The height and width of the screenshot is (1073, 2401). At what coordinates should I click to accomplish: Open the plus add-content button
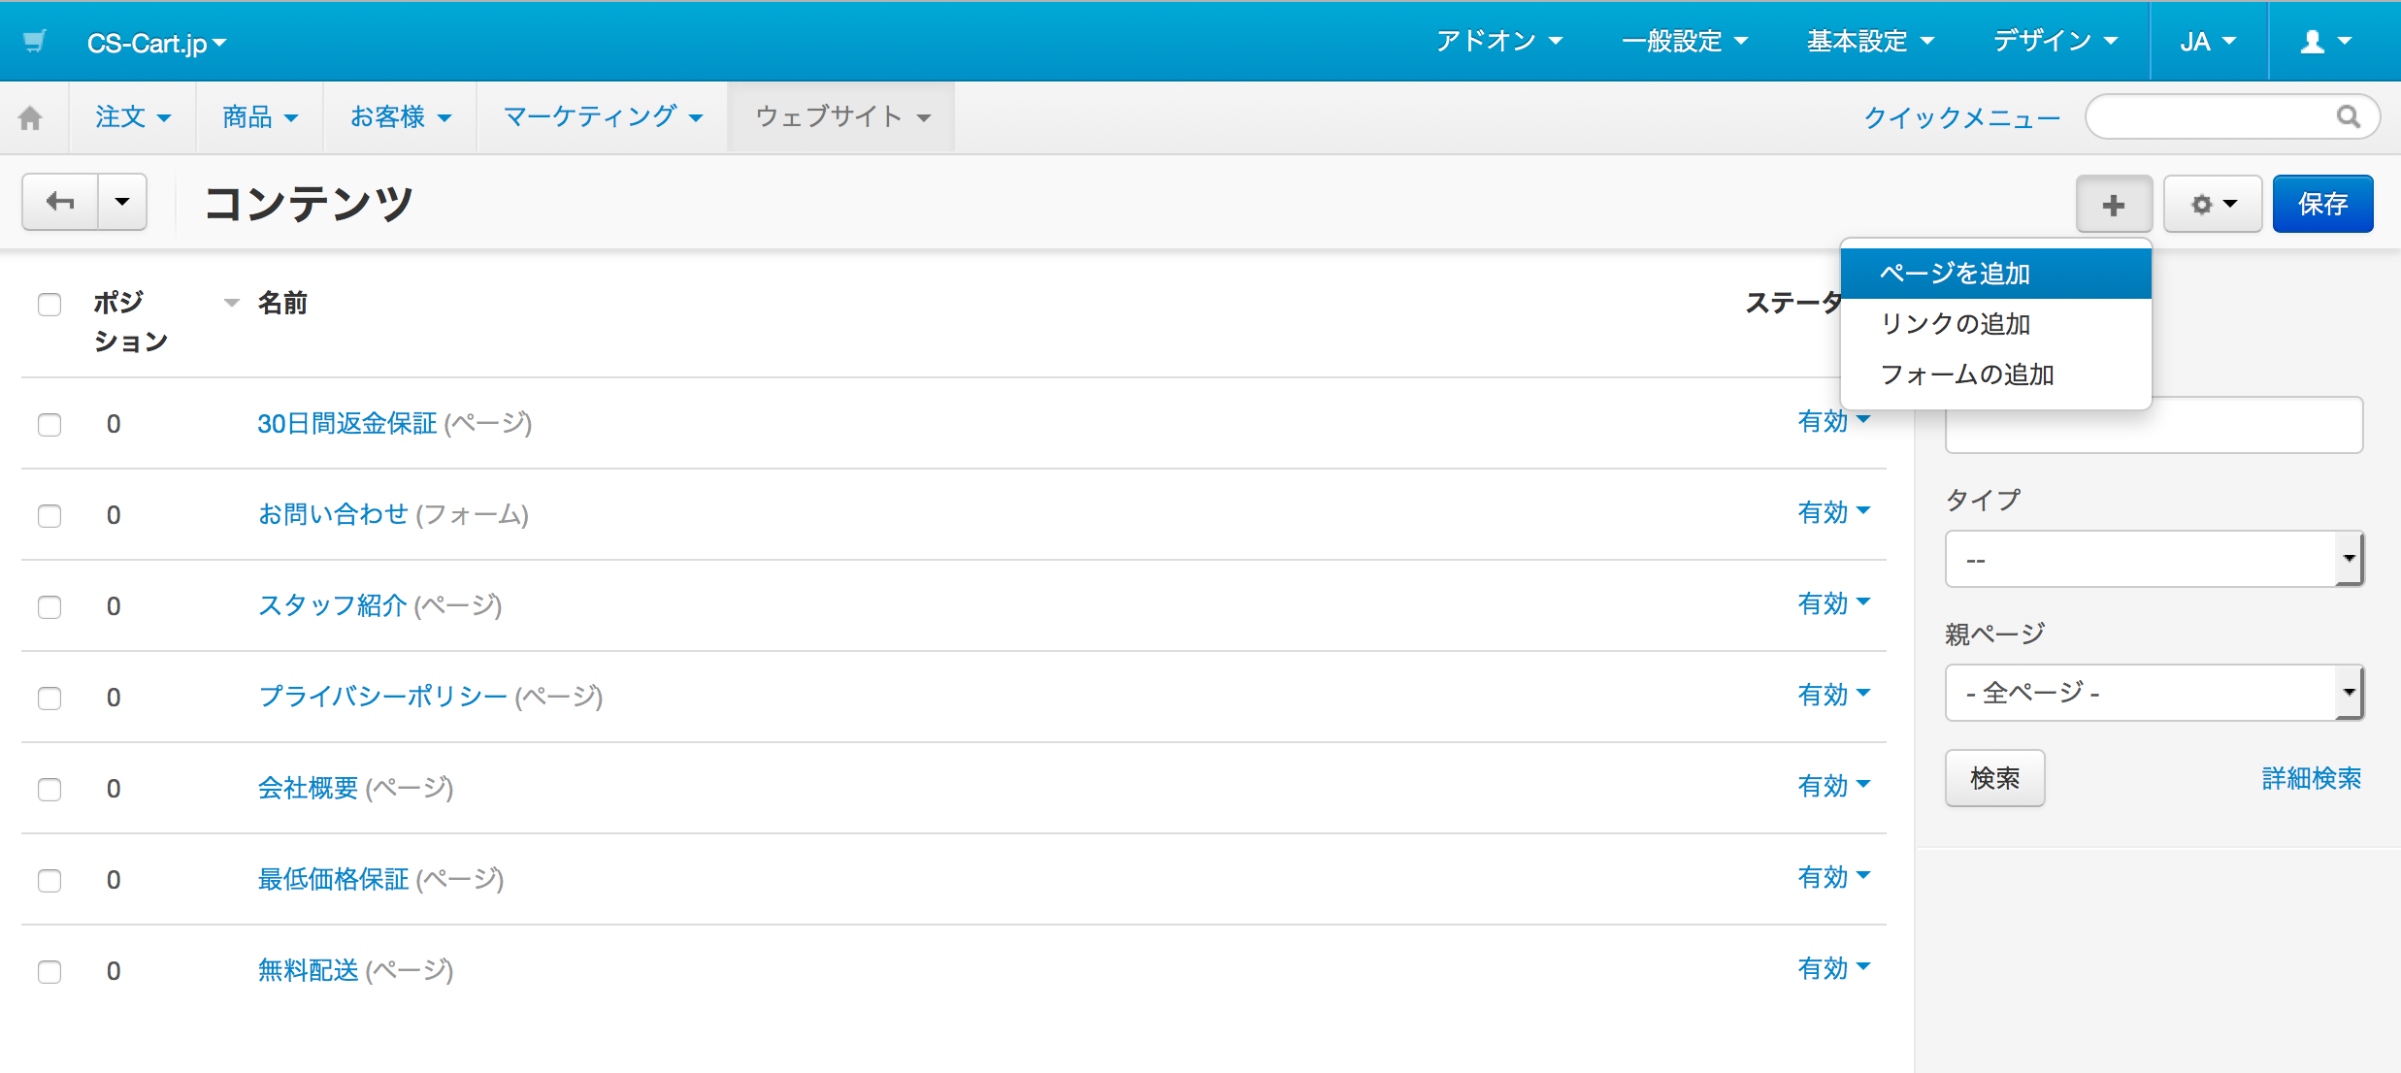2114,204
